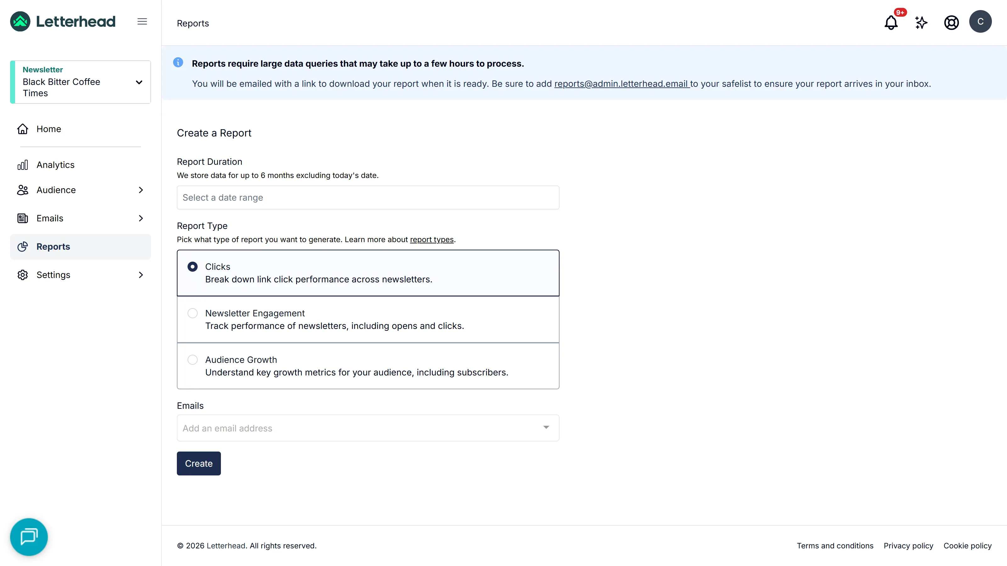Click the Create button
1007x566 pixels.
199,463
